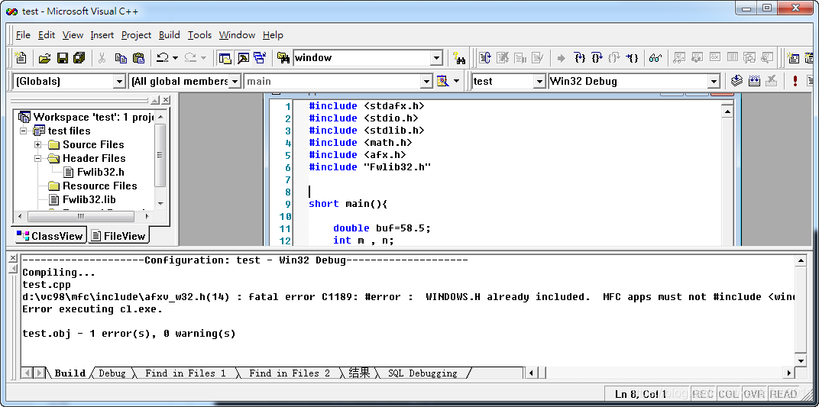Open the Help menu
Viewport: 819px width, 407px height.
(x=273, y=35)
